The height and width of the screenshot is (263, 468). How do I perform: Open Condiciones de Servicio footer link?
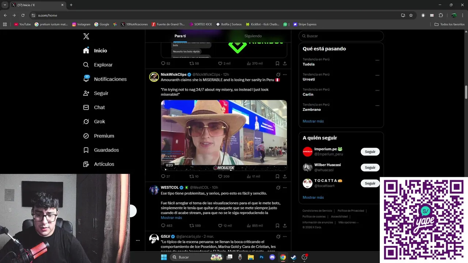(x=317, y=211)
